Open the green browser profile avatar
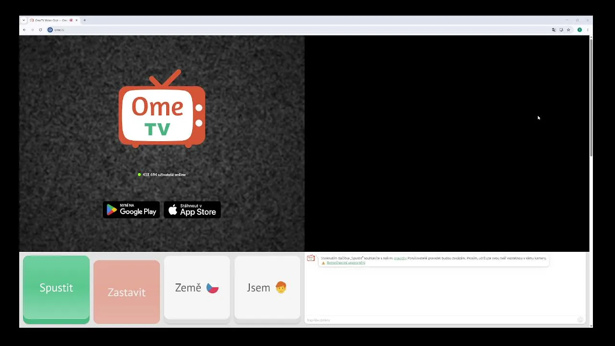The height and width of the screenshot is (346, 615). point(579,30)
